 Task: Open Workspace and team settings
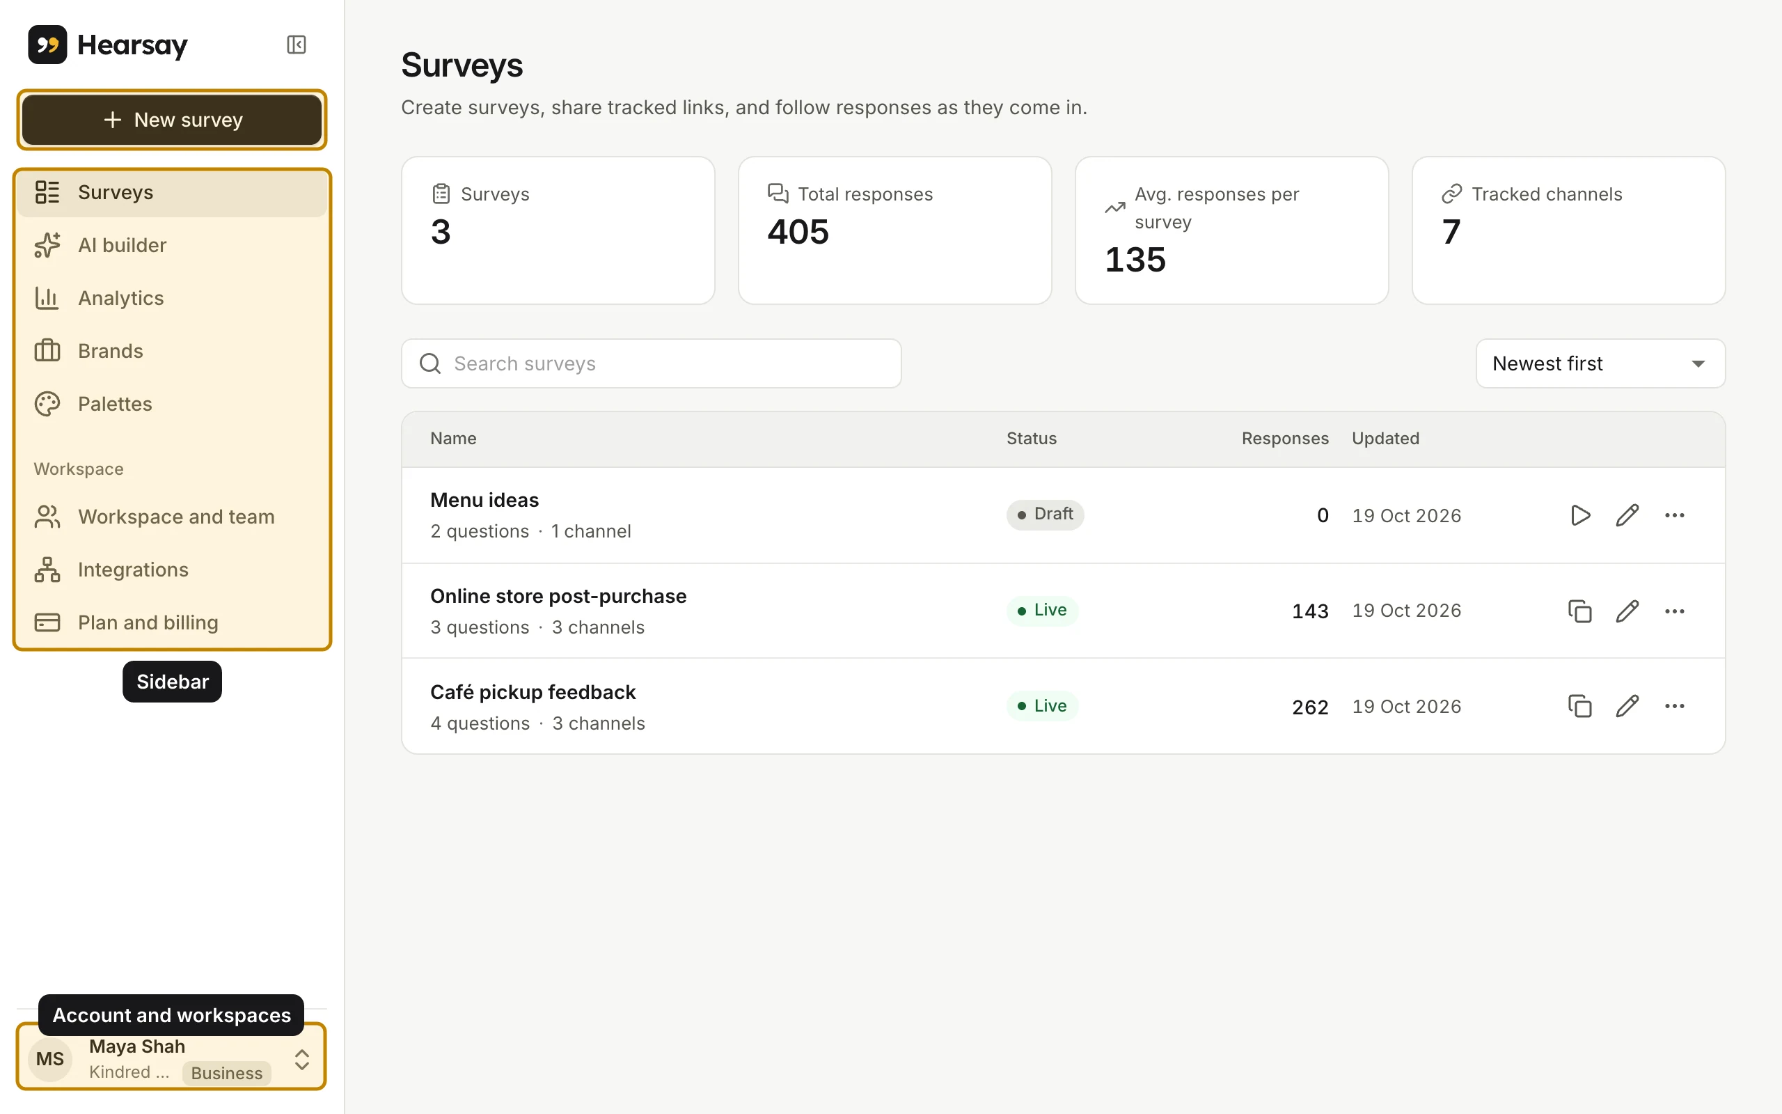pos(171,517)
